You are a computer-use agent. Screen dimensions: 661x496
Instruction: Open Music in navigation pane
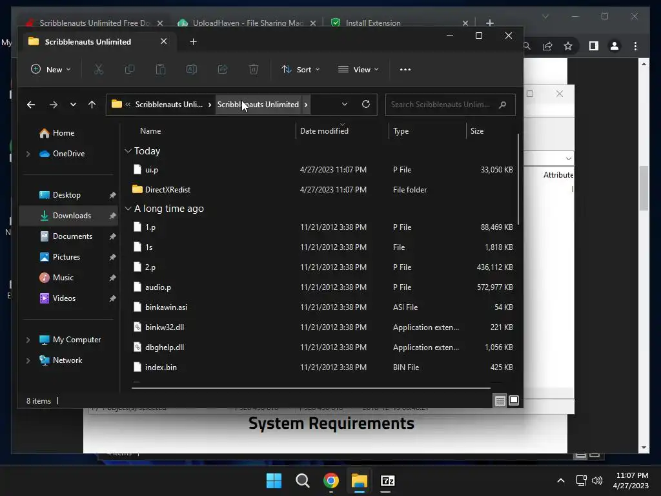click(70, 278)
